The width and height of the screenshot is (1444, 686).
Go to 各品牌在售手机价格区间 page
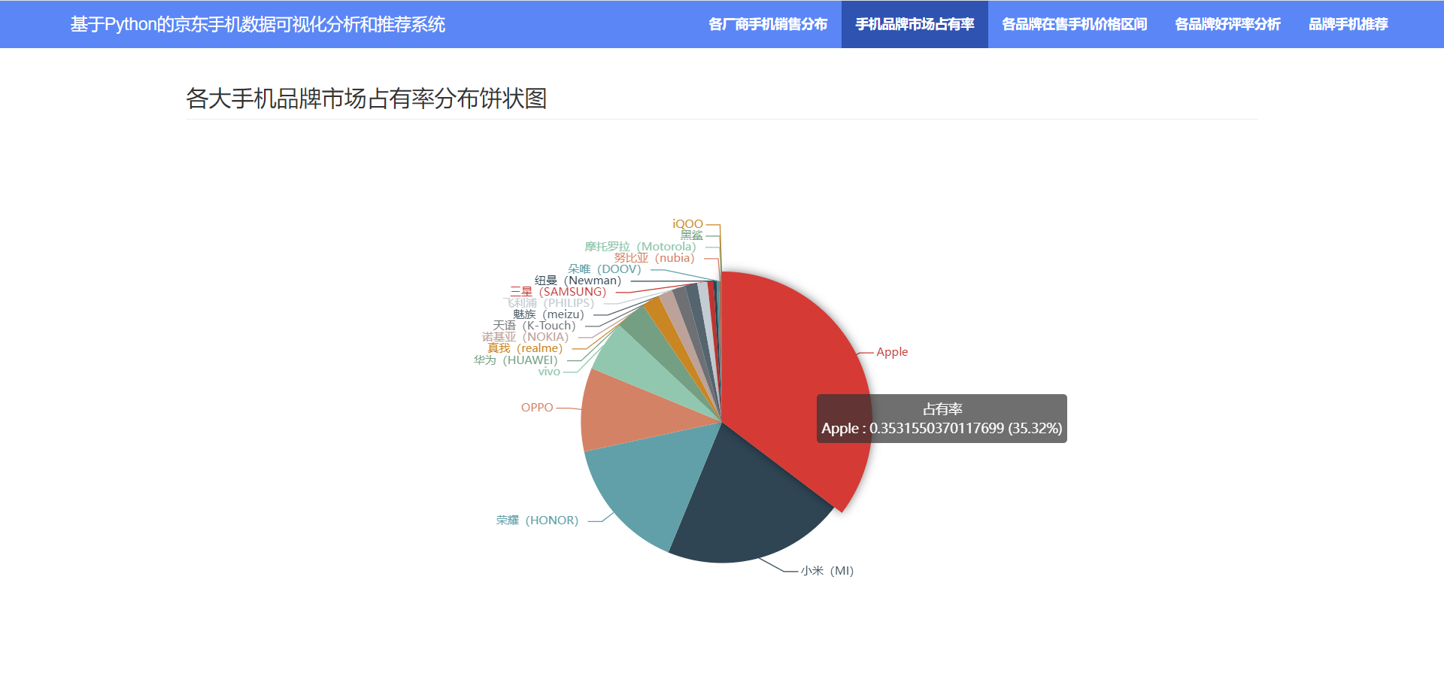pos(1074,24)
